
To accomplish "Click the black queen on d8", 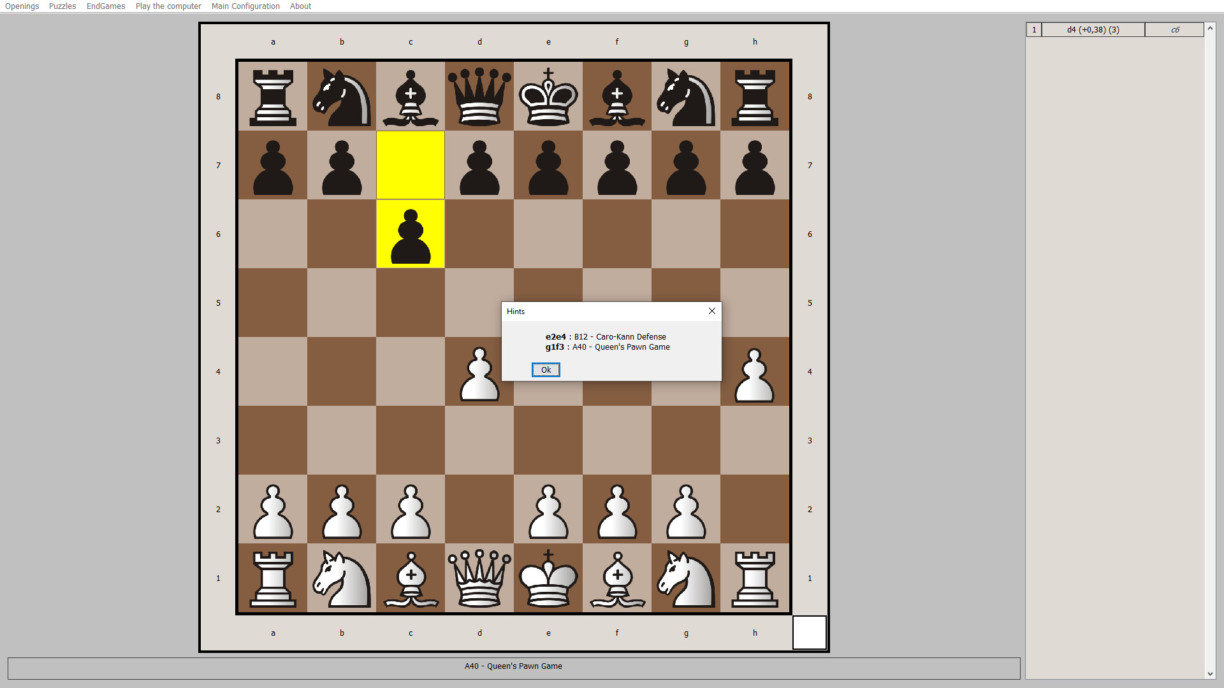I will coord(480,96).
